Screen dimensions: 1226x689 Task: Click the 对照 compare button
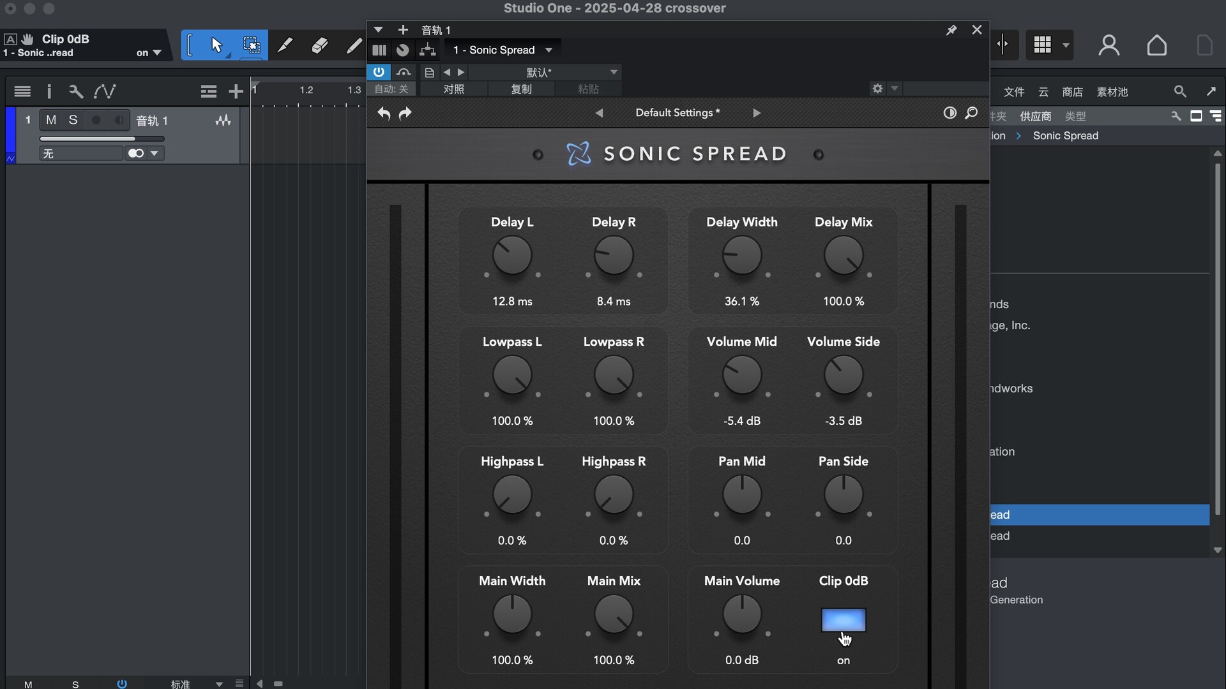pos(454,89)
